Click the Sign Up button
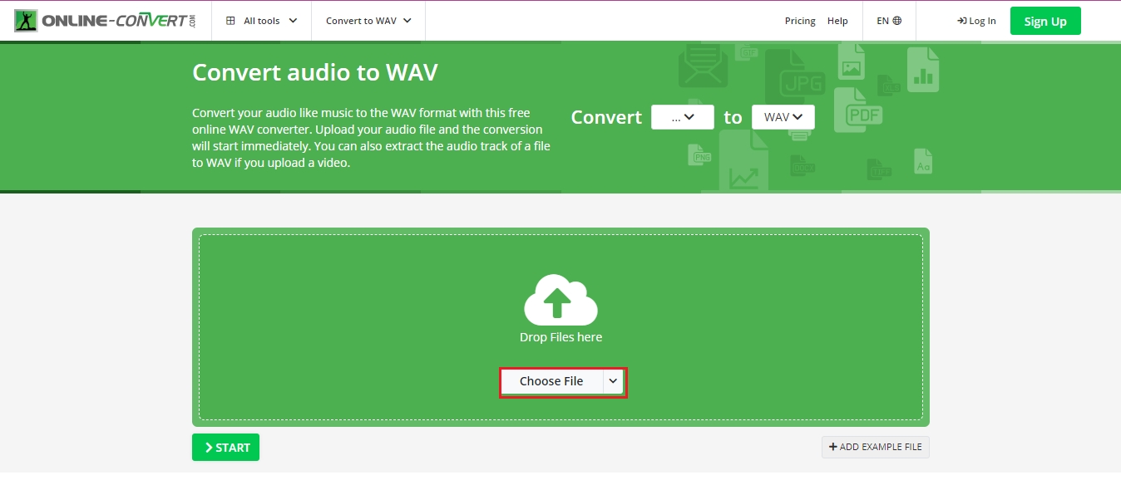Screen dimensions: 1121x485 [1044, 22]
